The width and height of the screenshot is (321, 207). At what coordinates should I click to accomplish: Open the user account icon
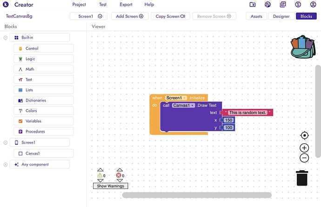313,4
